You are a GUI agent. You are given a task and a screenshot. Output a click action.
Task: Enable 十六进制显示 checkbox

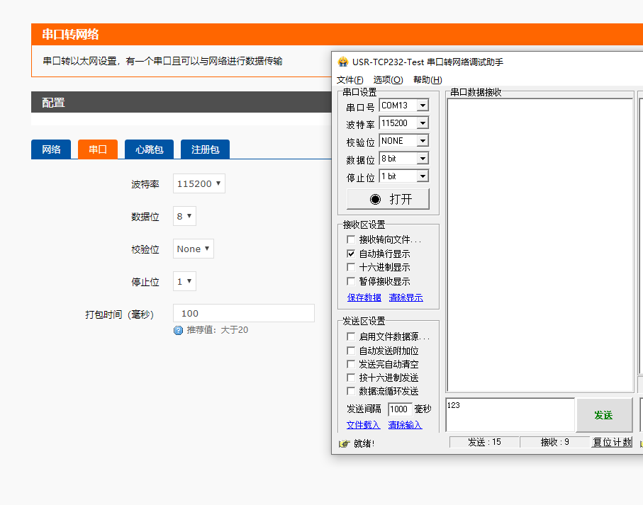coord(351,267)
